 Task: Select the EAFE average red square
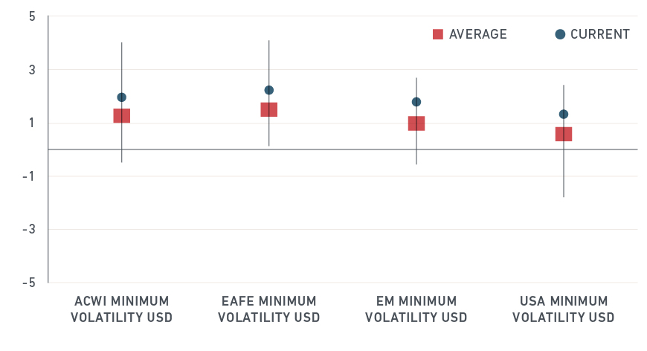tap(269, 109)
